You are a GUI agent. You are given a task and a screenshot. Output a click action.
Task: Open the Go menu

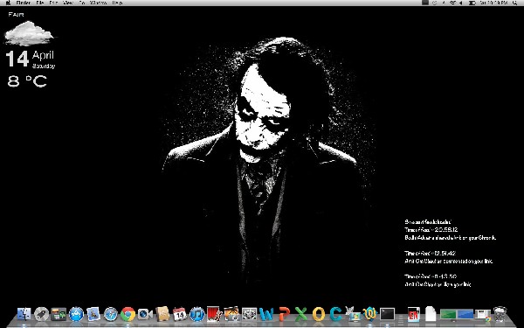coord(82,3)
